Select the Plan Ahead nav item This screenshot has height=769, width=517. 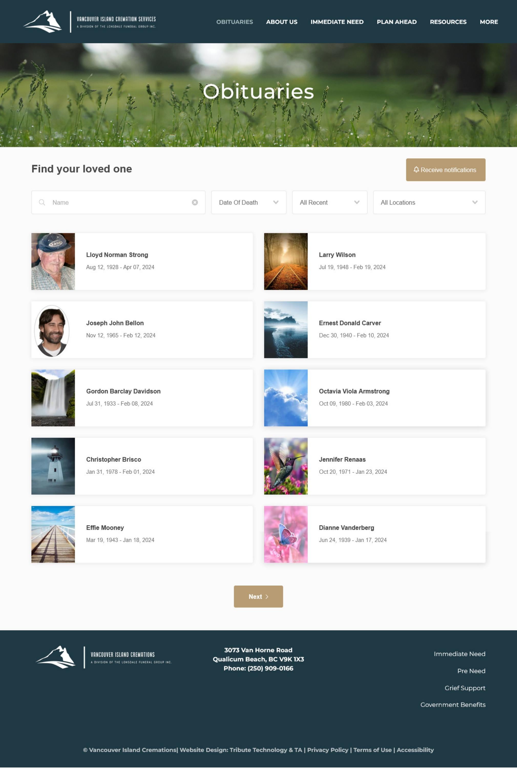pyautogui.click(x=397, y=22)
